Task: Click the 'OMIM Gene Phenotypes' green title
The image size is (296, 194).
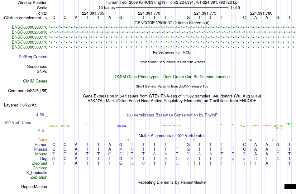Action: coord(172,77)
